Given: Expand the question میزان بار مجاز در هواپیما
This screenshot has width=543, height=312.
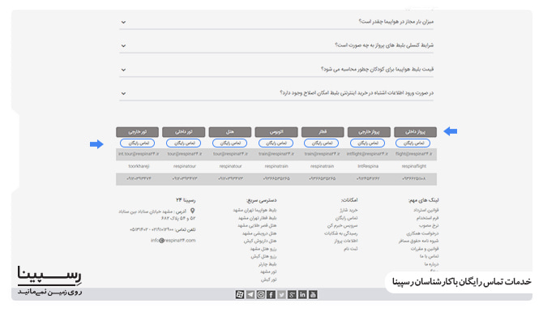Looking at the screenshot, I should (276, 22).
